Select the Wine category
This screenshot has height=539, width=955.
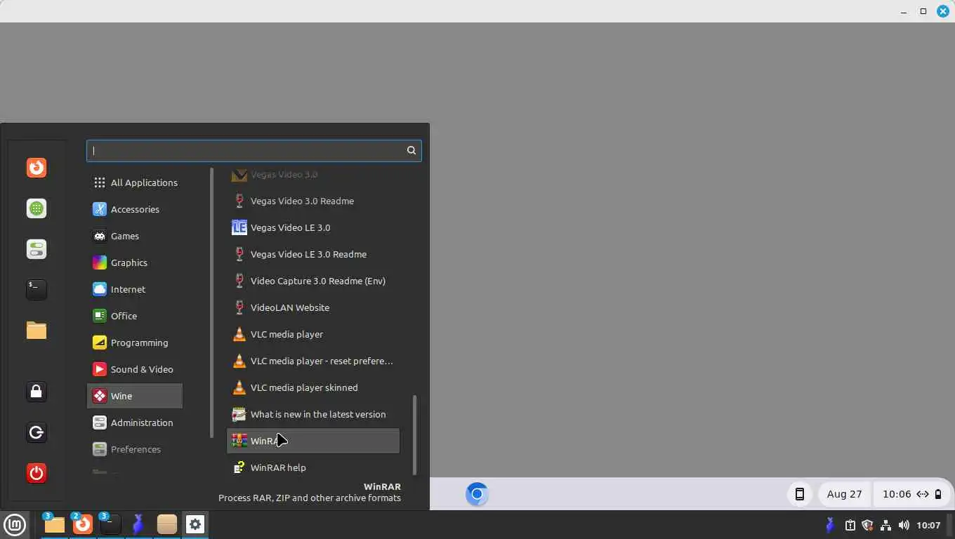coord(135,396)
